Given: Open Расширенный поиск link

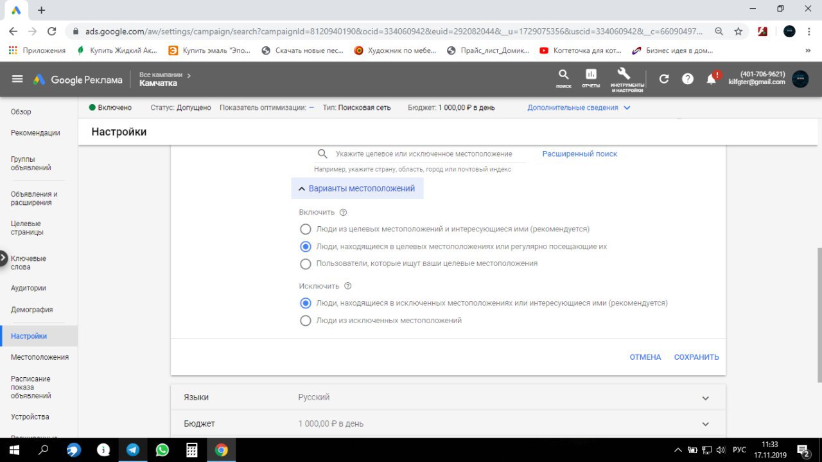Looking at the screenshot, I should tap(579, 154).
